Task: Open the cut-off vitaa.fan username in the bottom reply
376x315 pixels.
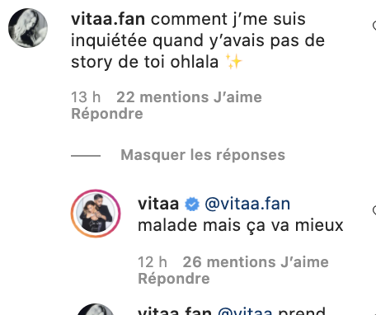Action: pos(175,311)
